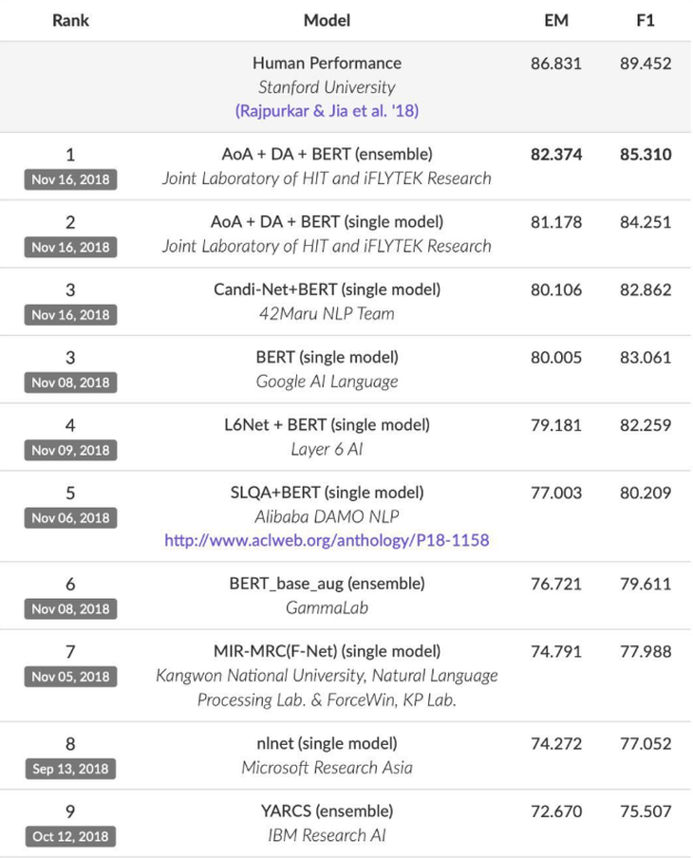Click the F1 column header
This screenshot has width=693, height=858.
point(646,21)
